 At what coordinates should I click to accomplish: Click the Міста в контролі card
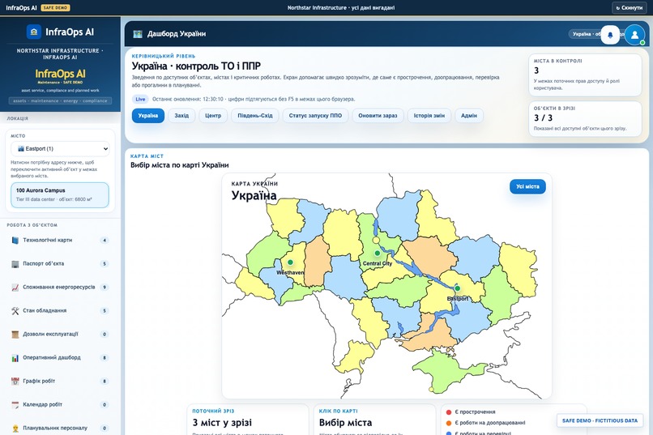585,75
